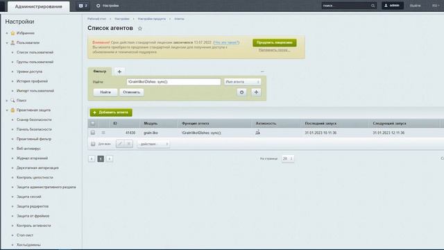Open Импорт пользователей in sidebar
The image size is (444, 250).
pyautogui.click(x=35, y=91)
